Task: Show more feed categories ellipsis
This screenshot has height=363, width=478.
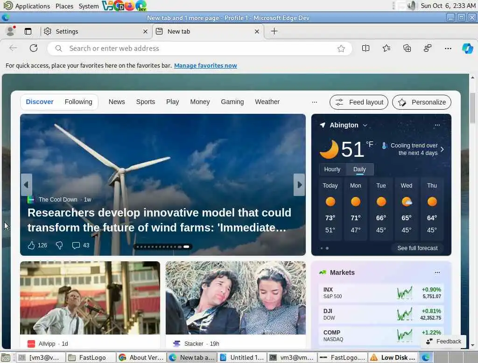Action: 315,102
